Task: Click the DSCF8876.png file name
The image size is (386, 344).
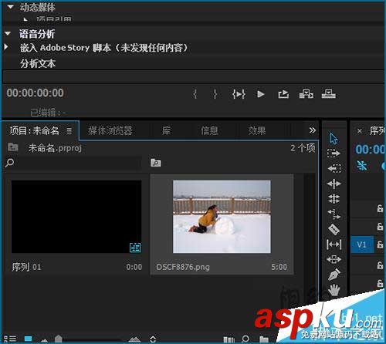Action: [x=183, y=267]
